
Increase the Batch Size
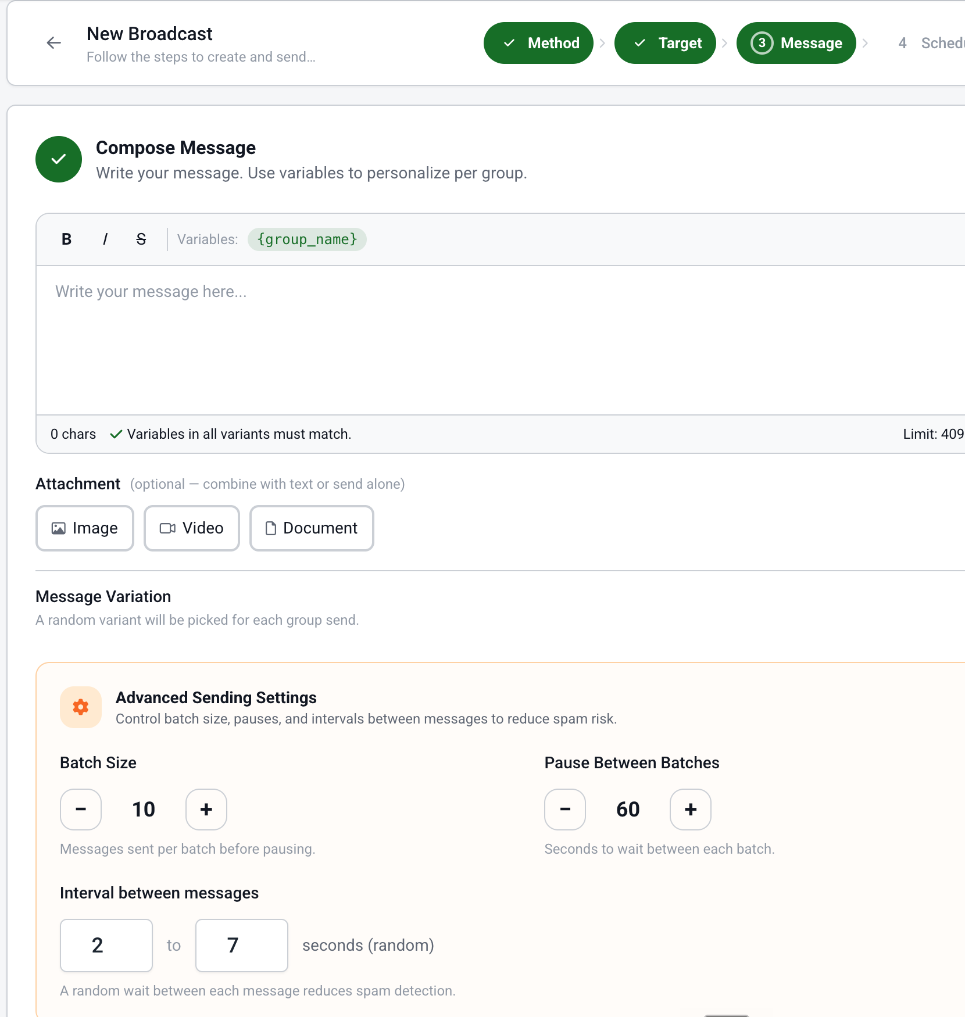point(206,810)
